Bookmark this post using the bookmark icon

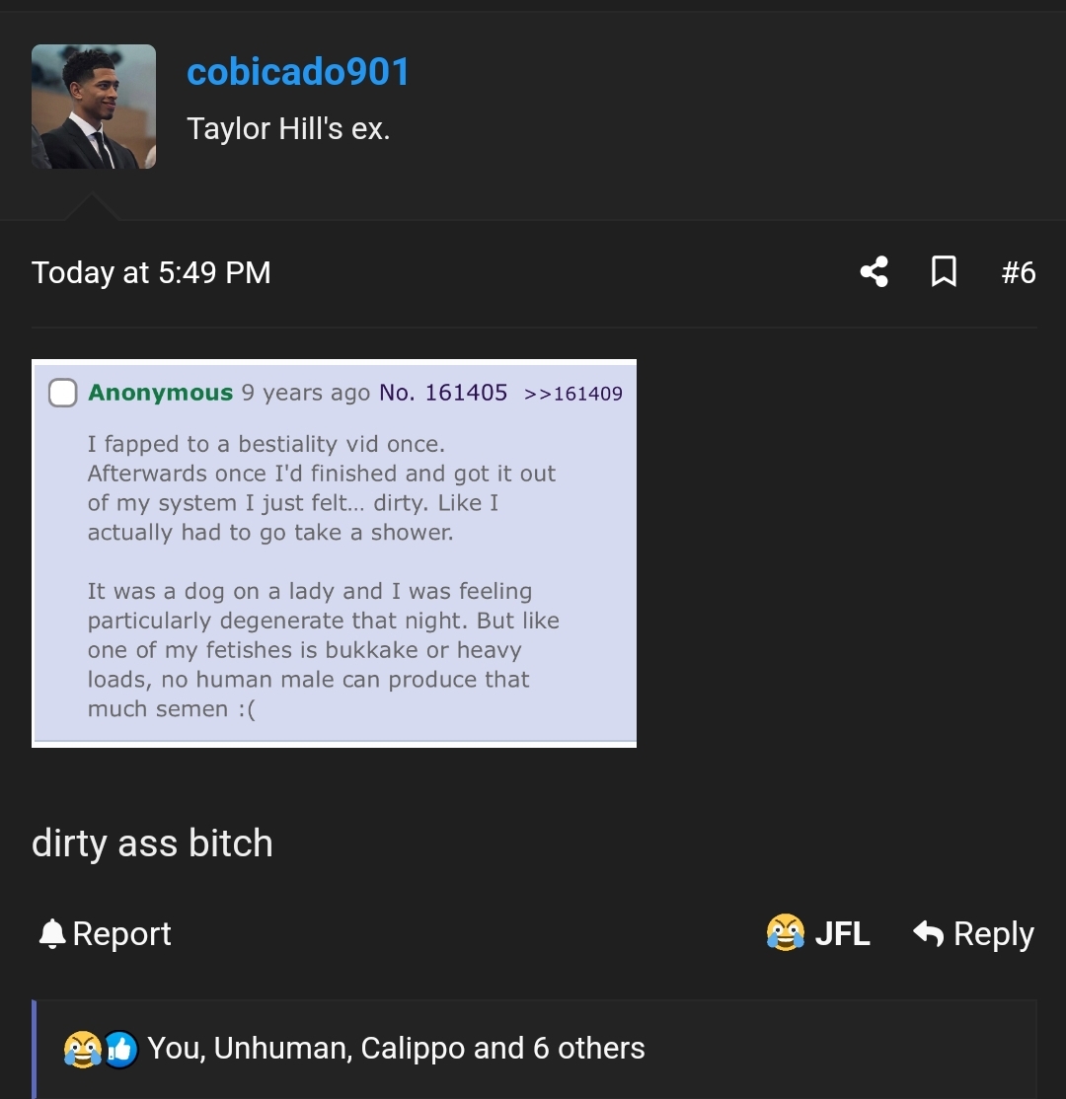[944, 271]
